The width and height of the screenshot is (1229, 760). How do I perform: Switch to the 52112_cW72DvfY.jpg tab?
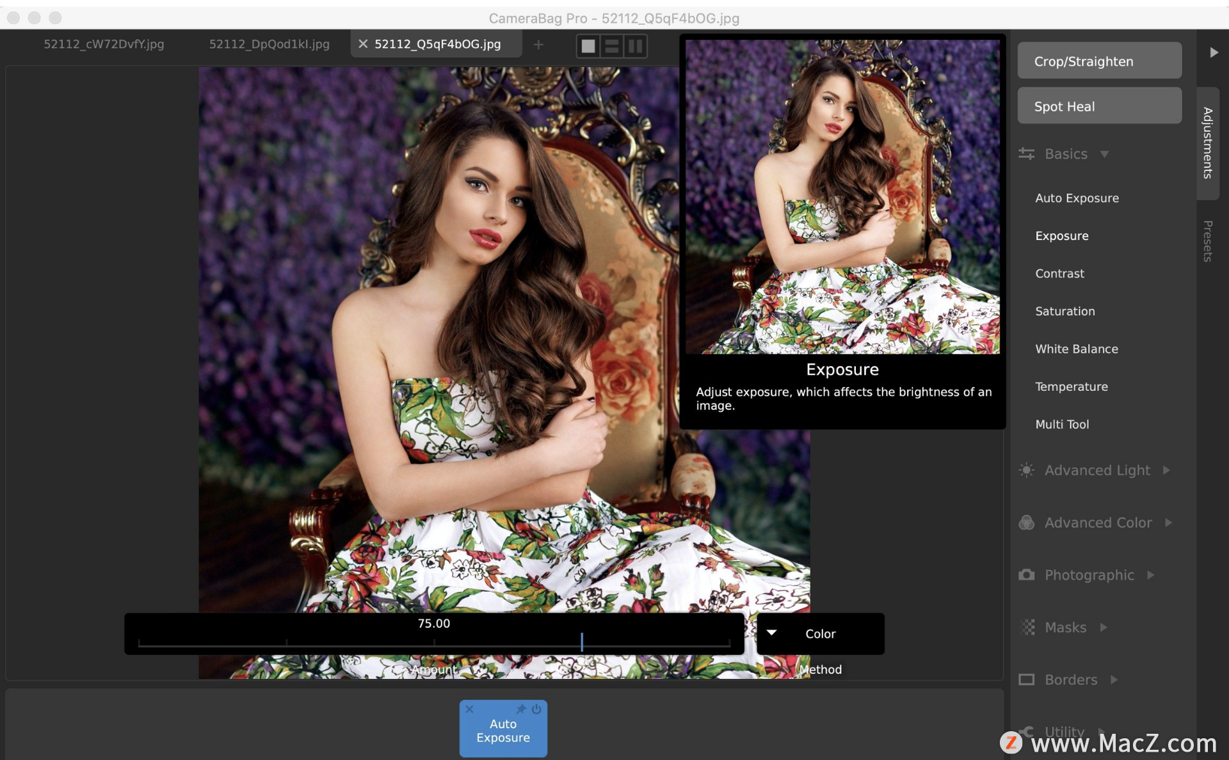click(104, 44)
